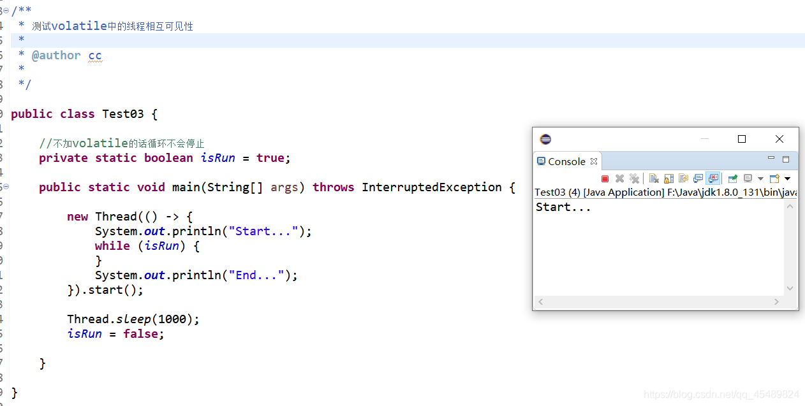Click the Eclipse icon in console window title
Image resolution: width=805 pixels, height=406 pixels.
[545, 139]
